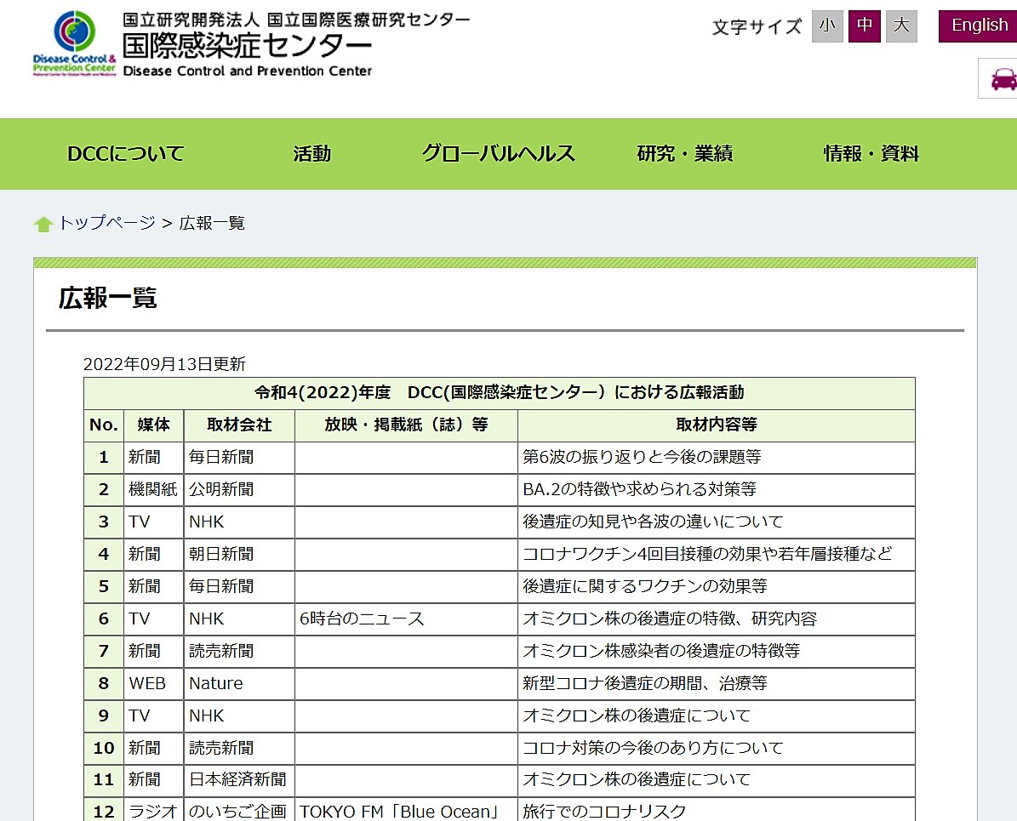Click cell ラジオ in row 12
This screenshot has width=1017, height=821.
pyautogui.click(x=154, y=811)
